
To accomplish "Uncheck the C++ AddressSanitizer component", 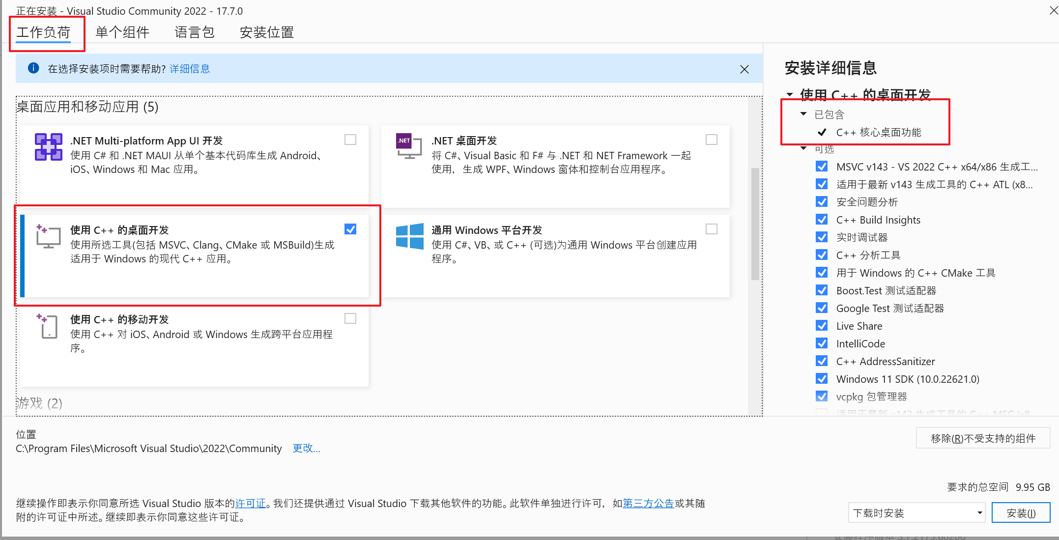I will pyautogui.click(x=822, y=361).
